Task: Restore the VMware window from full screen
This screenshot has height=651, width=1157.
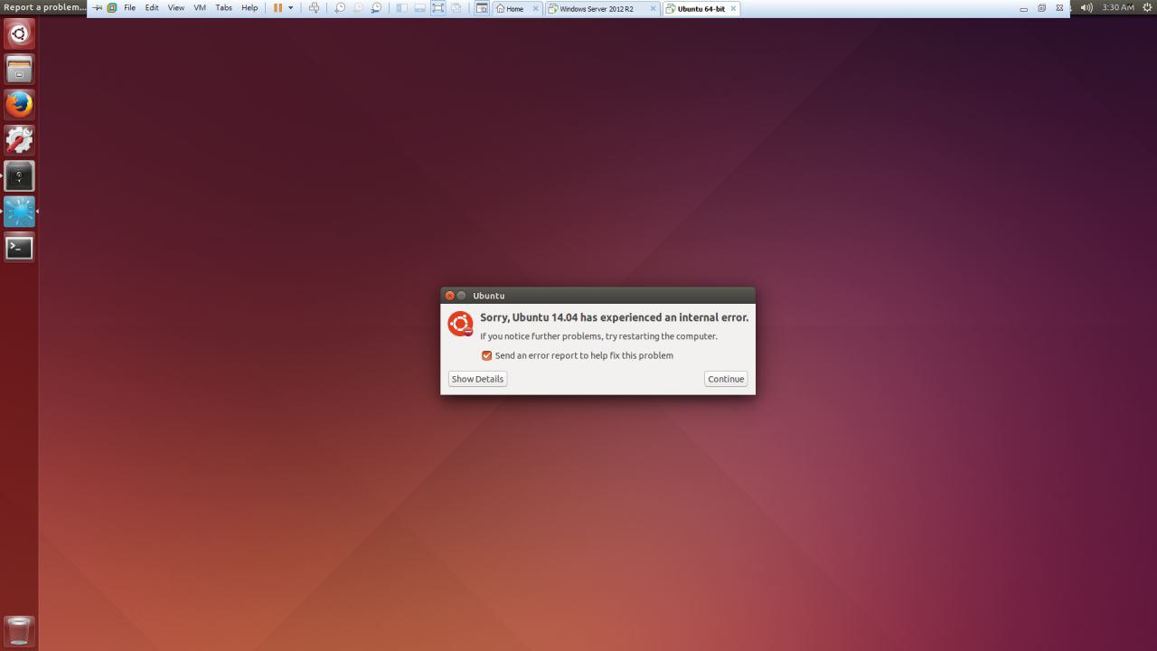Action: (1041, 8)
